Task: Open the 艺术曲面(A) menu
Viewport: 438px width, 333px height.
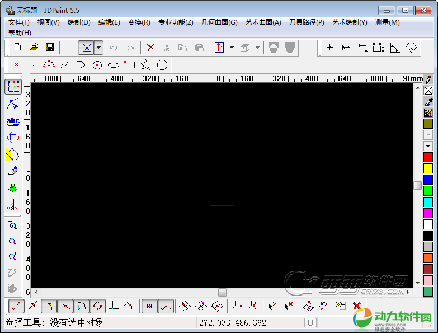Action: [263, 22]
